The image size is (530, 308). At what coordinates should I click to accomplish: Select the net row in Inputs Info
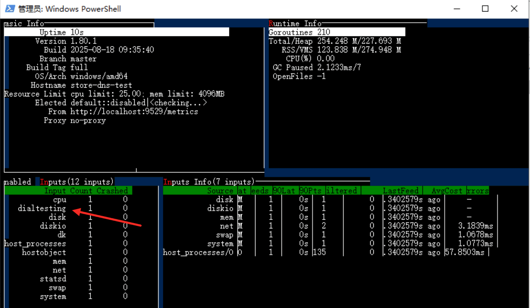(329, 226)
